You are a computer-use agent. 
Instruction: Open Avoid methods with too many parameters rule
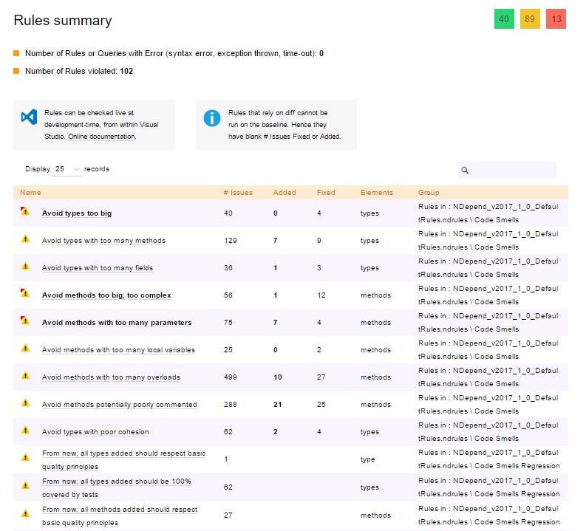coord(117,322)
